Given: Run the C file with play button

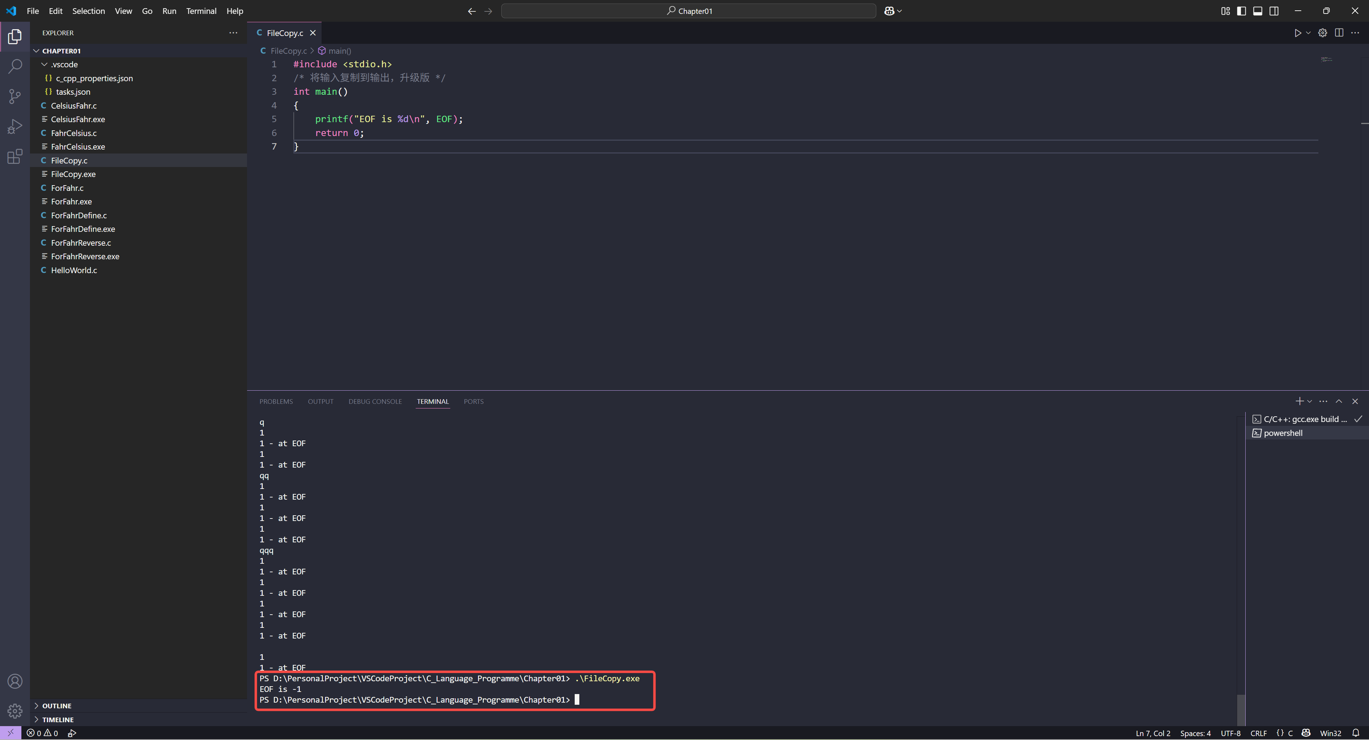Looking at the screenshot, I should (x=1297, y=33).
